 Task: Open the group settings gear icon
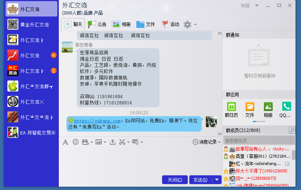187,25
